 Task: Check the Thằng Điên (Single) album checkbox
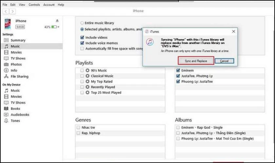point(178,133)
